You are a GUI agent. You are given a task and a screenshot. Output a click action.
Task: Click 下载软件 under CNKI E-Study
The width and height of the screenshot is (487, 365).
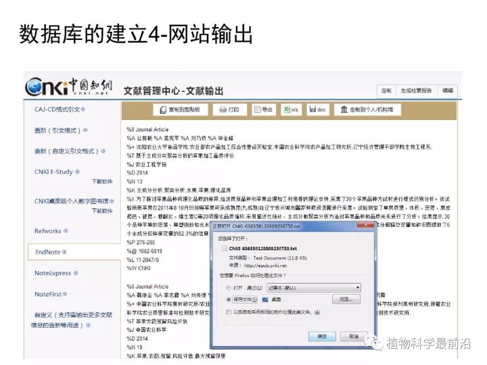click(102, 181)
